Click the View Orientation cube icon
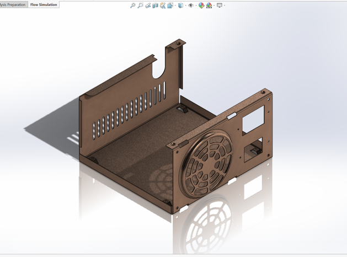The image size is (347, 257). 170,6
